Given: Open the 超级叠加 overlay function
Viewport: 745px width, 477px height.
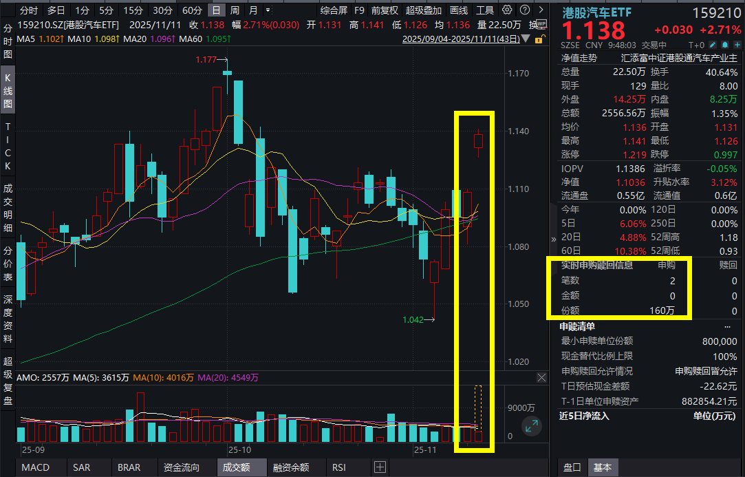Looking at the screenshot, I should coord(423,10).
